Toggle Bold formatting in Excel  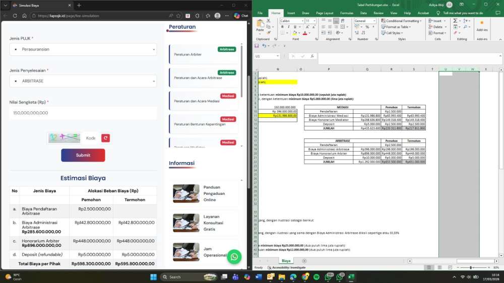pyautogui.click(x=283, y=27)
